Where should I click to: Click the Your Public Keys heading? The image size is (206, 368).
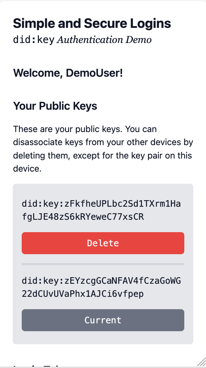click(55, 106)
